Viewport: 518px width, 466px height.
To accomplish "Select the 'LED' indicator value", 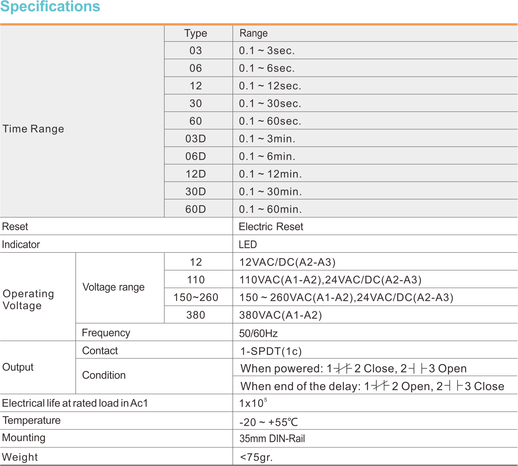I will (248, 244).
